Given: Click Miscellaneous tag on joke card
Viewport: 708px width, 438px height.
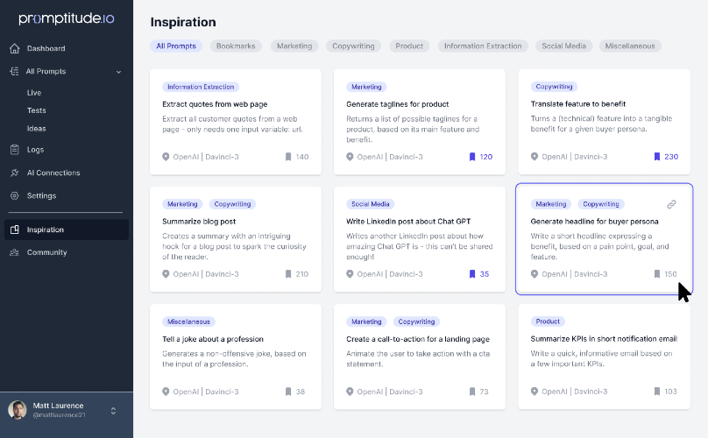Looking at the screenshot, I should click(188, 321).
